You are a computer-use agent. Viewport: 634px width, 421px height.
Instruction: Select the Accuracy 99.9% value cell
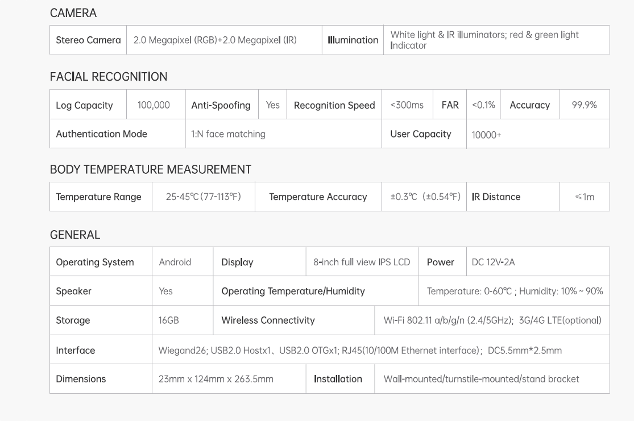point(585,105)
